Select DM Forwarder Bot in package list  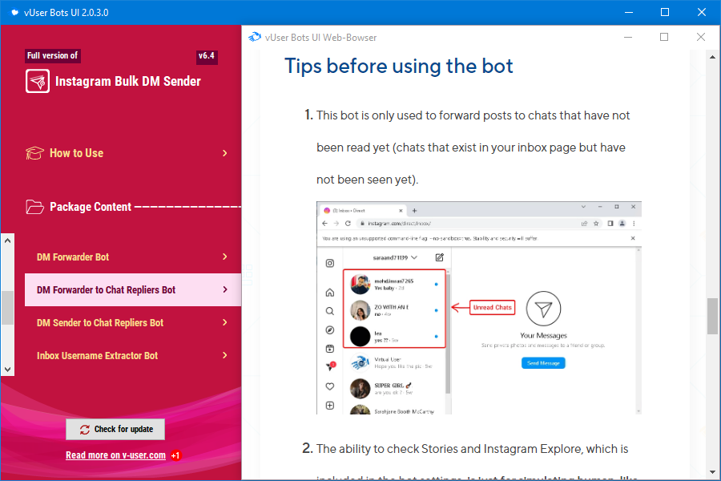point(133,257)
